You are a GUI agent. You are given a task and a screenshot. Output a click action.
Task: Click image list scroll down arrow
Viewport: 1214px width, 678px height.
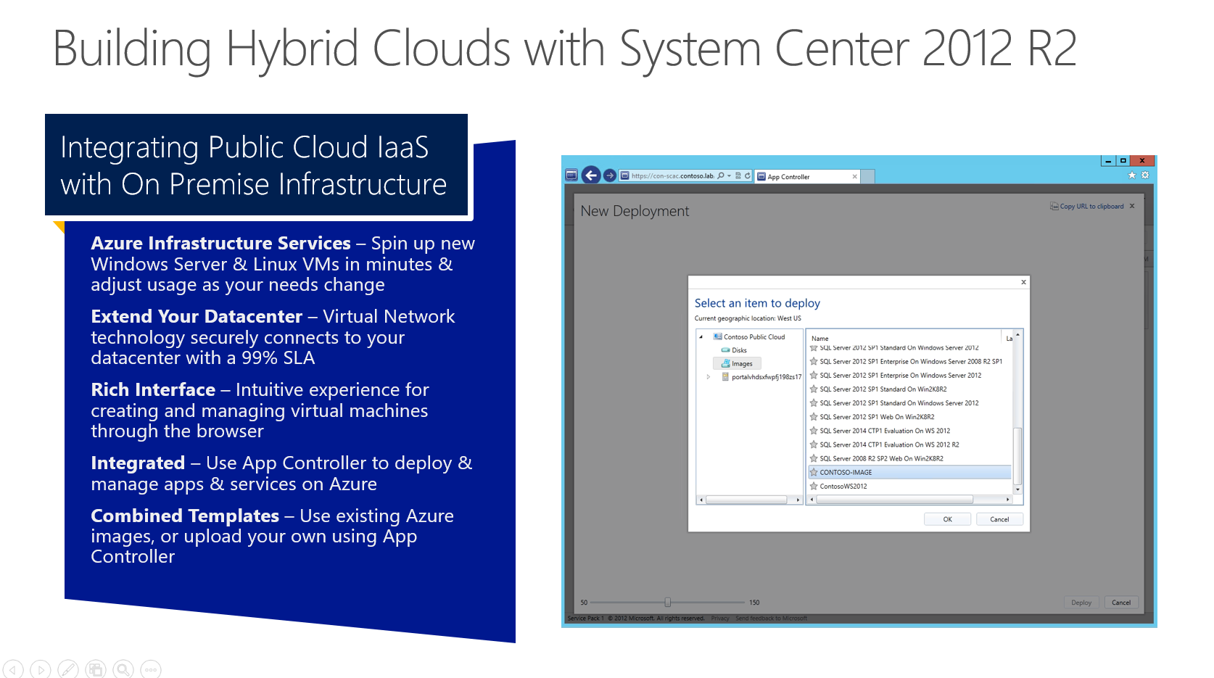[x=1017, y=489]
